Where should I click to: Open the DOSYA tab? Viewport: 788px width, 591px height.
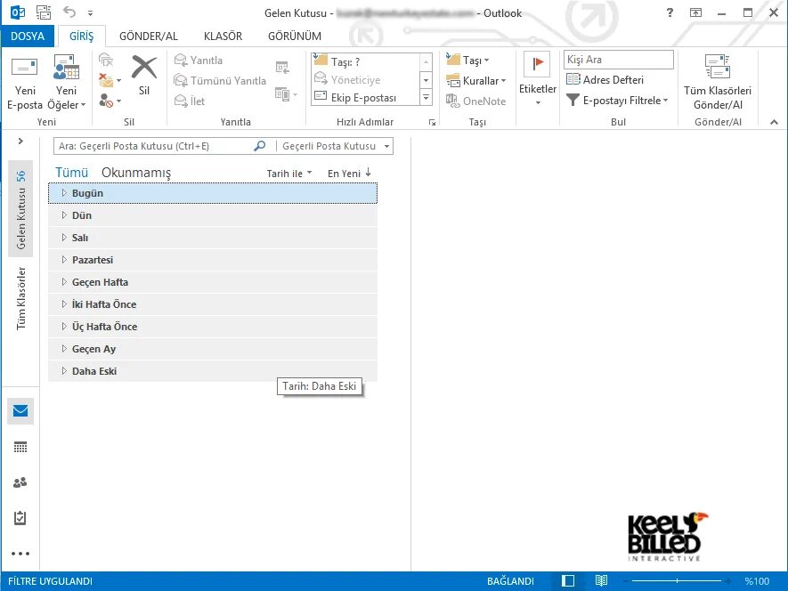point(28,36)
